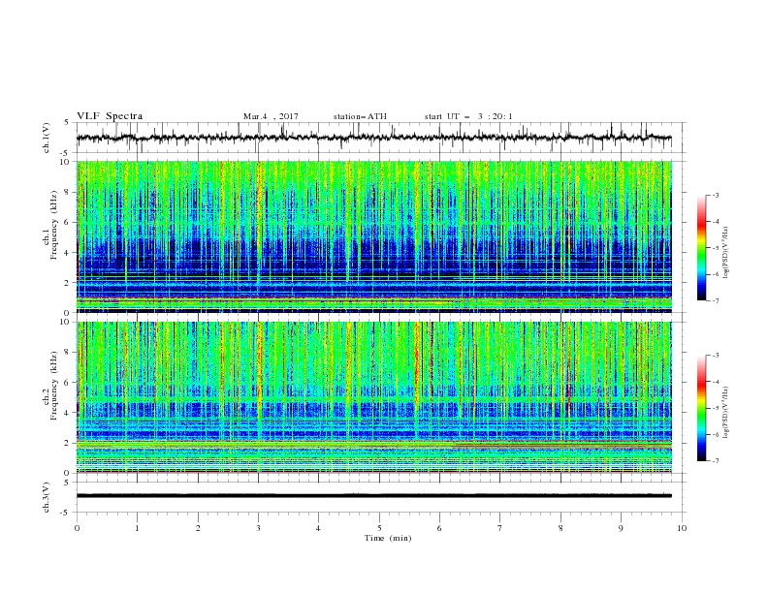Click the "6" kHz tick on ch.1 frequency axis
768x593 pixels.
68,223
